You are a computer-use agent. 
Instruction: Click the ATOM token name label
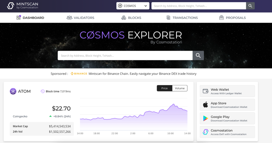(x=24, y=91)
